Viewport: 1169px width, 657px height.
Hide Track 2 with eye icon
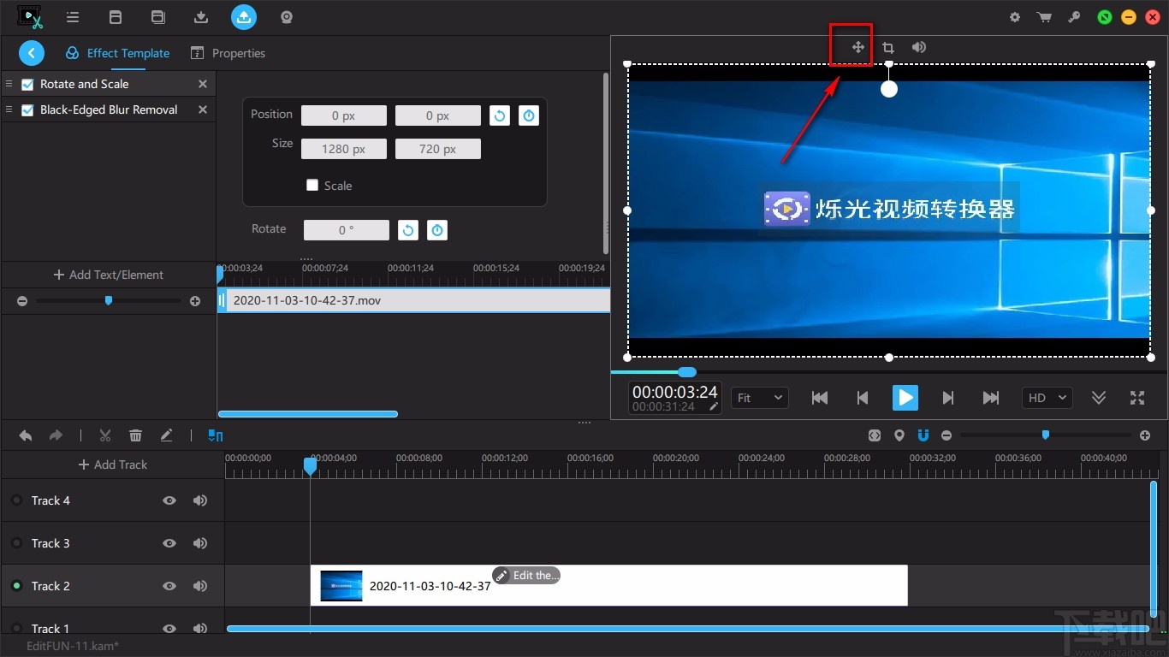(x=169, y=586)
